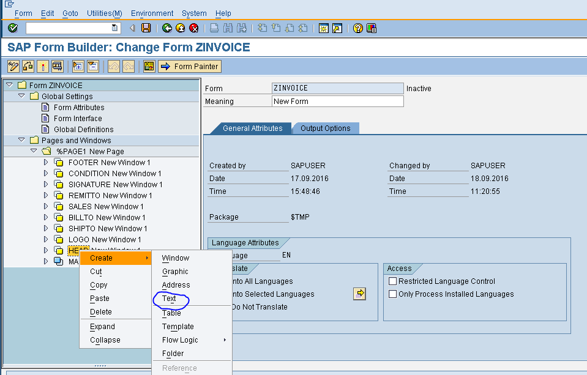Viewport: 587px width, 375px height.
Task: Click the Cancel red X icon
Action: 194,28
